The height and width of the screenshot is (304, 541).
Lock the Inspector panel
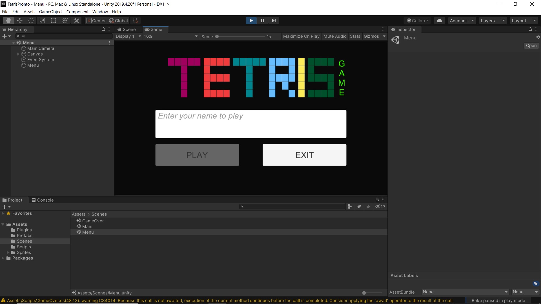click(x=530, y=29)
